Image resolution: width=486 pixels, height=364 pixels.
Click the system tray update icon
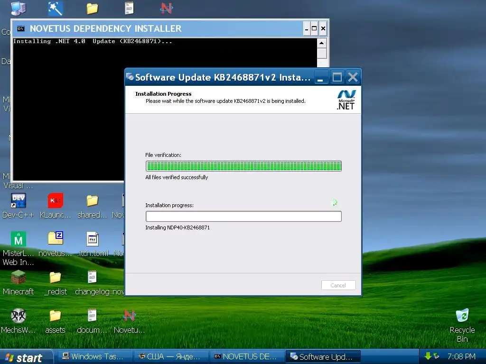point(437,356)
